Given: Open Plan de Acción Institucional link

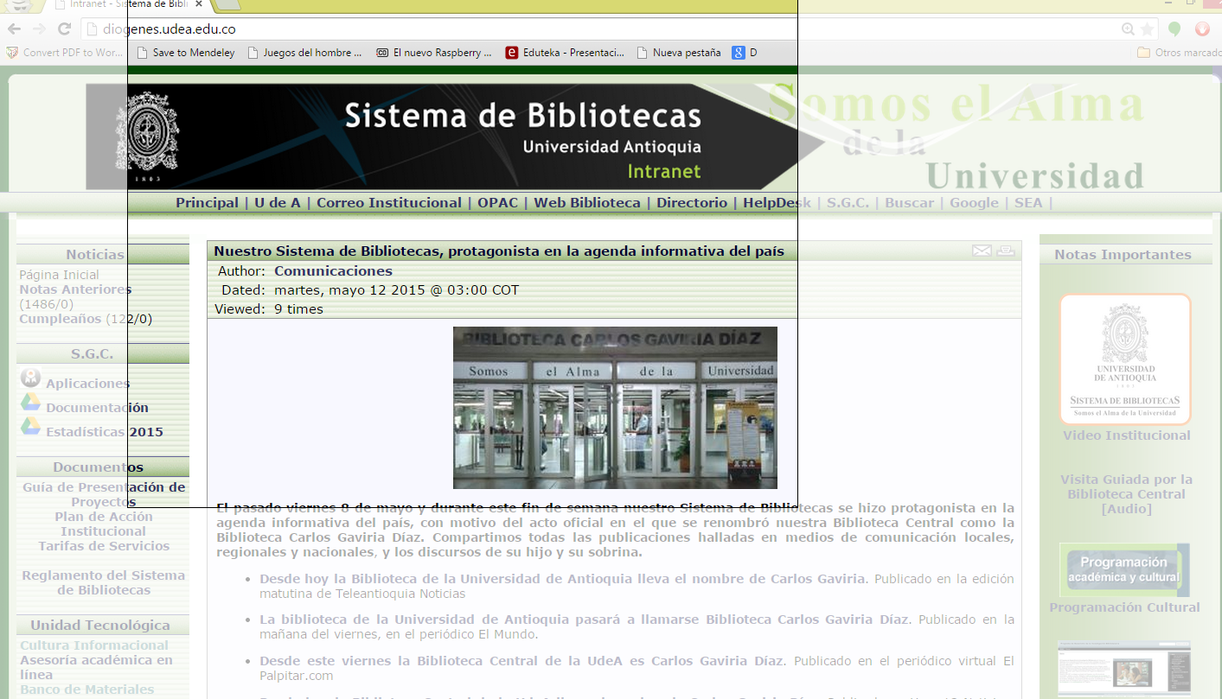Looking at the screenshot, I should pyautogui.click(x=104, y=524).
